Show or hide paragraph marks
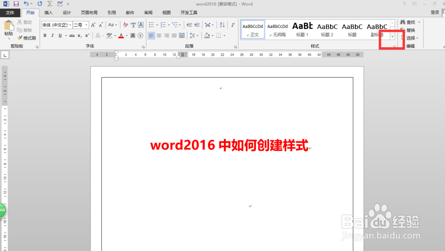 (x=233, y=25)
